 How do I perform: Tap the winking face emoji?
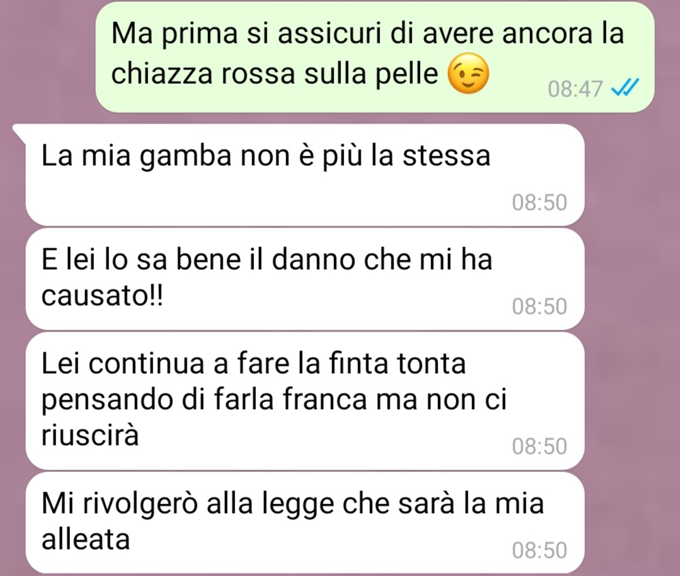point(468,74)
